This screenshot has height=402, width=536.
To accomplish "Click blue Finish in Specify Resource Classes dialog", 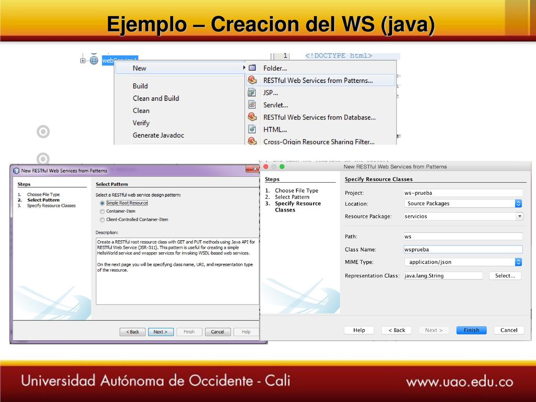I will pyautogui.click(x=472, y=330).
